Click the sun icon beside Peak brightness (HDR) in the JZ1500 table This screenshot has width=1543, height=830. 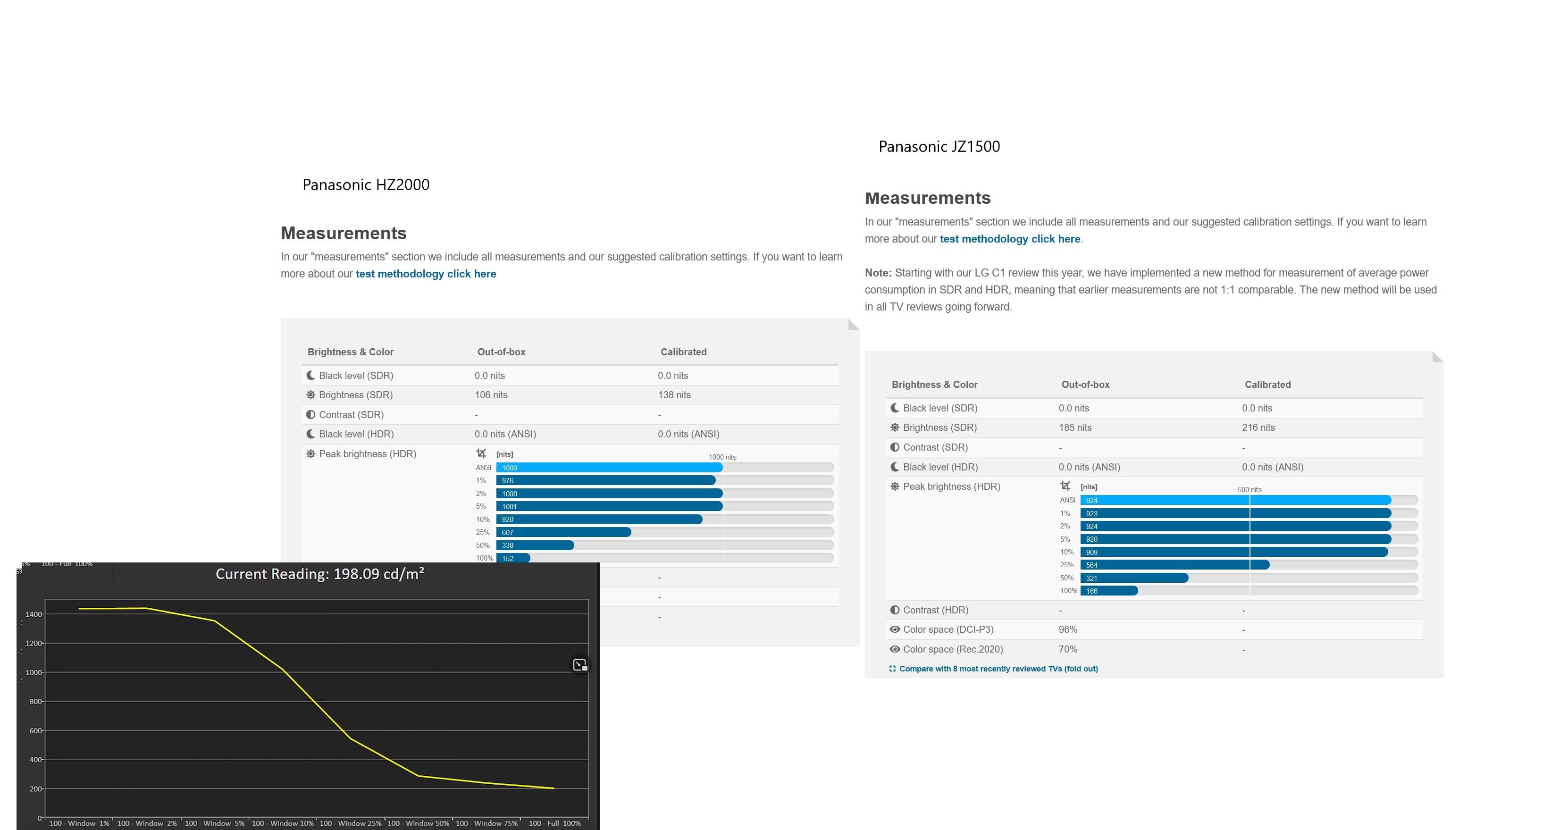tap(894, 486)
